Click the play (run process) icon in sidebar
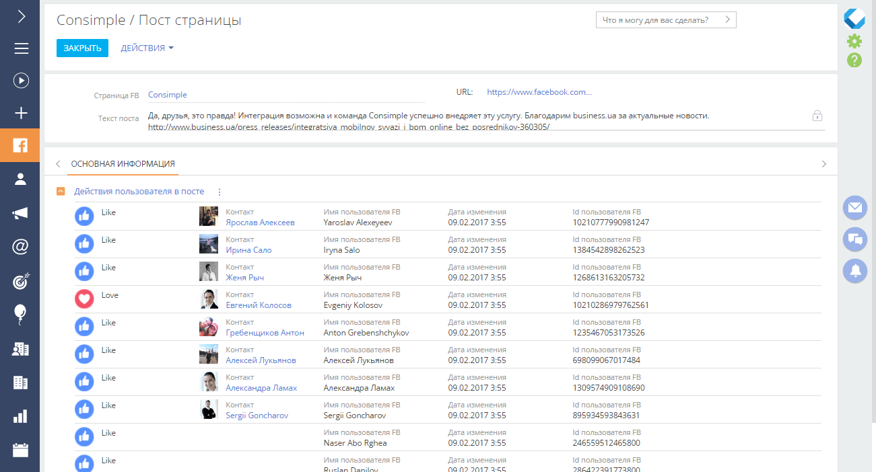The width and height of the screenshot is (876, 472). tap(21, 81)
